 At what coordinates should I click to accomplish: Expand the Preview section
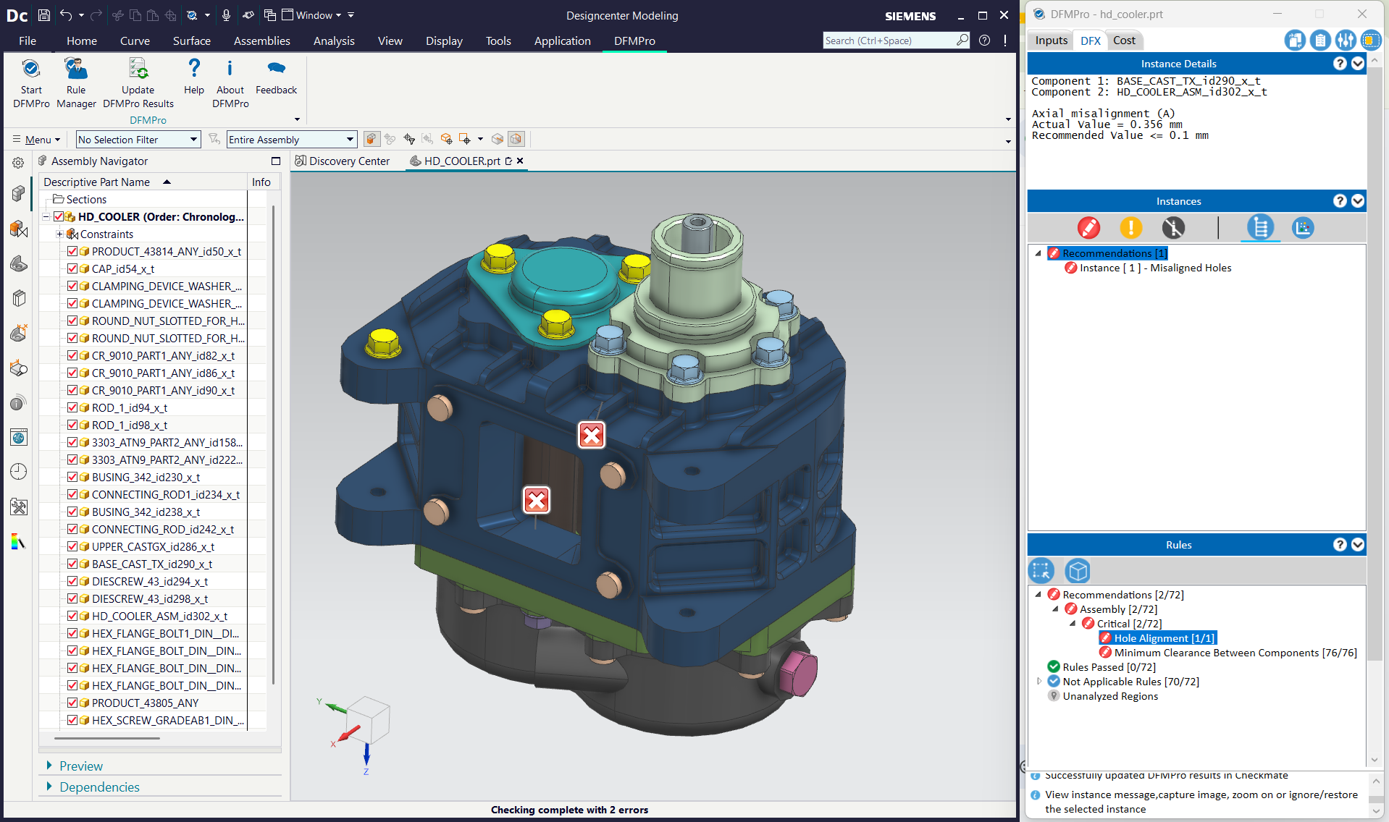click(49, 766)
